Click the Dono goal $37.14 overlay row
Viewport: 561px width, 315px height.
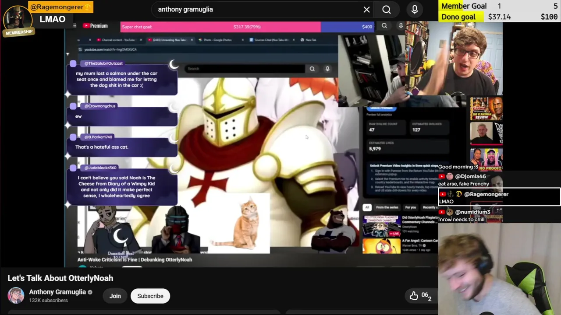click(500, 17)
